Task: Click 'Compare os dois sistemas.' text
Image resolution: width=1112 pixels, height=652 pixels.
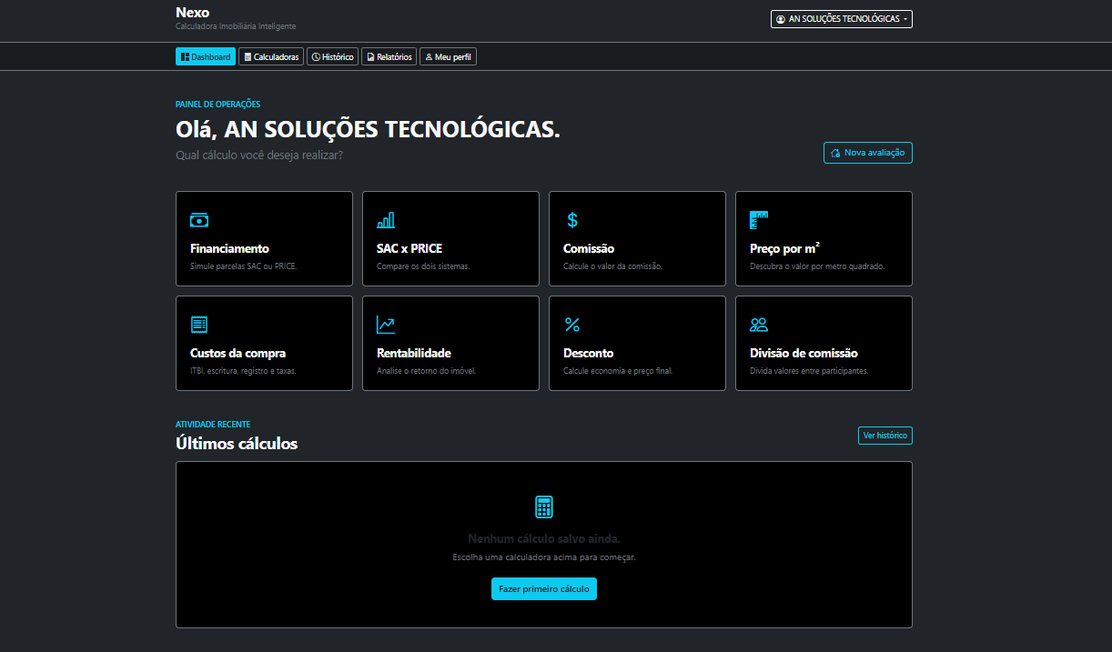Action: tap(423, 266)
